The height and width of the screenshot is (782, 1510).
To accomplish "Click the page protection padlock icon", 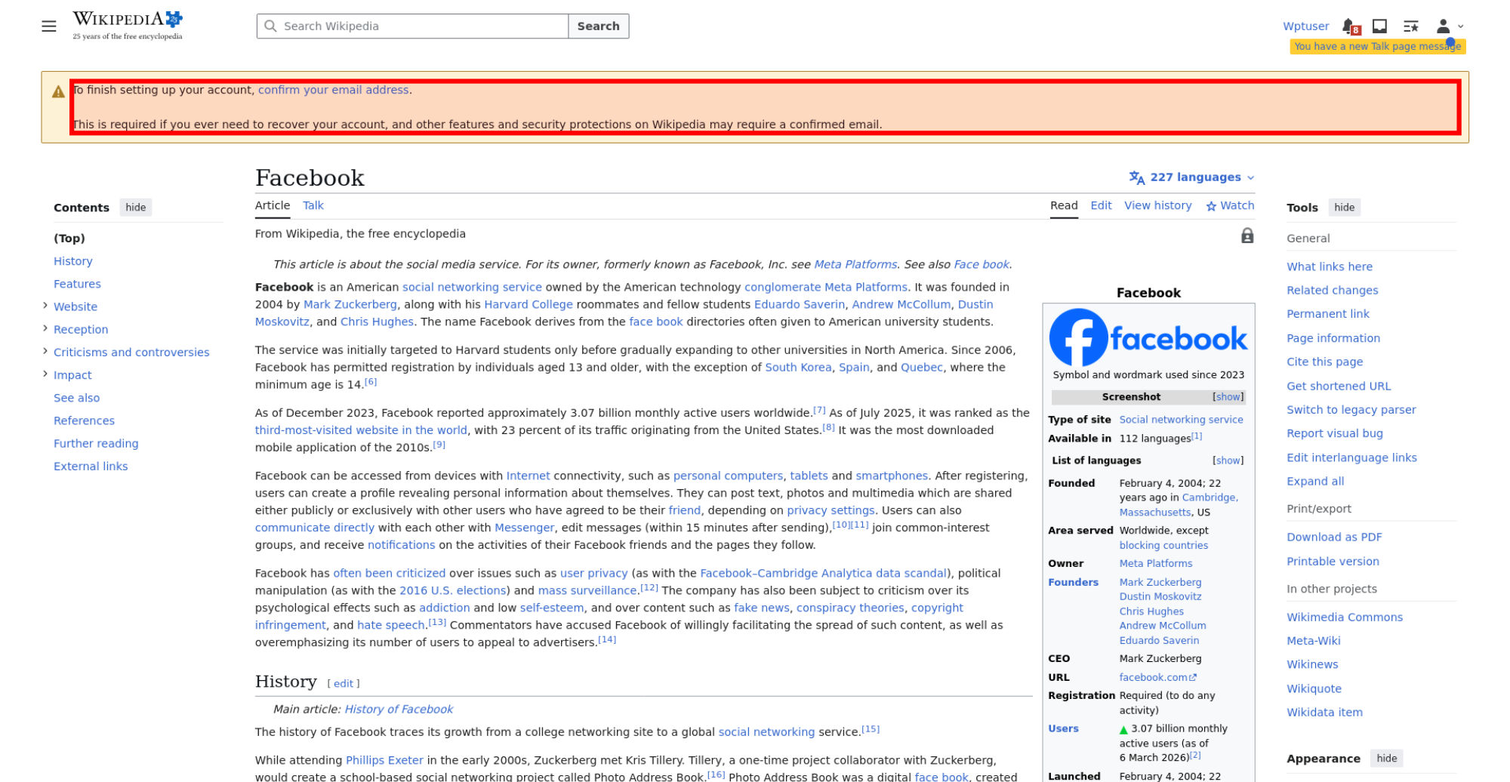I will pos(1247,236).
